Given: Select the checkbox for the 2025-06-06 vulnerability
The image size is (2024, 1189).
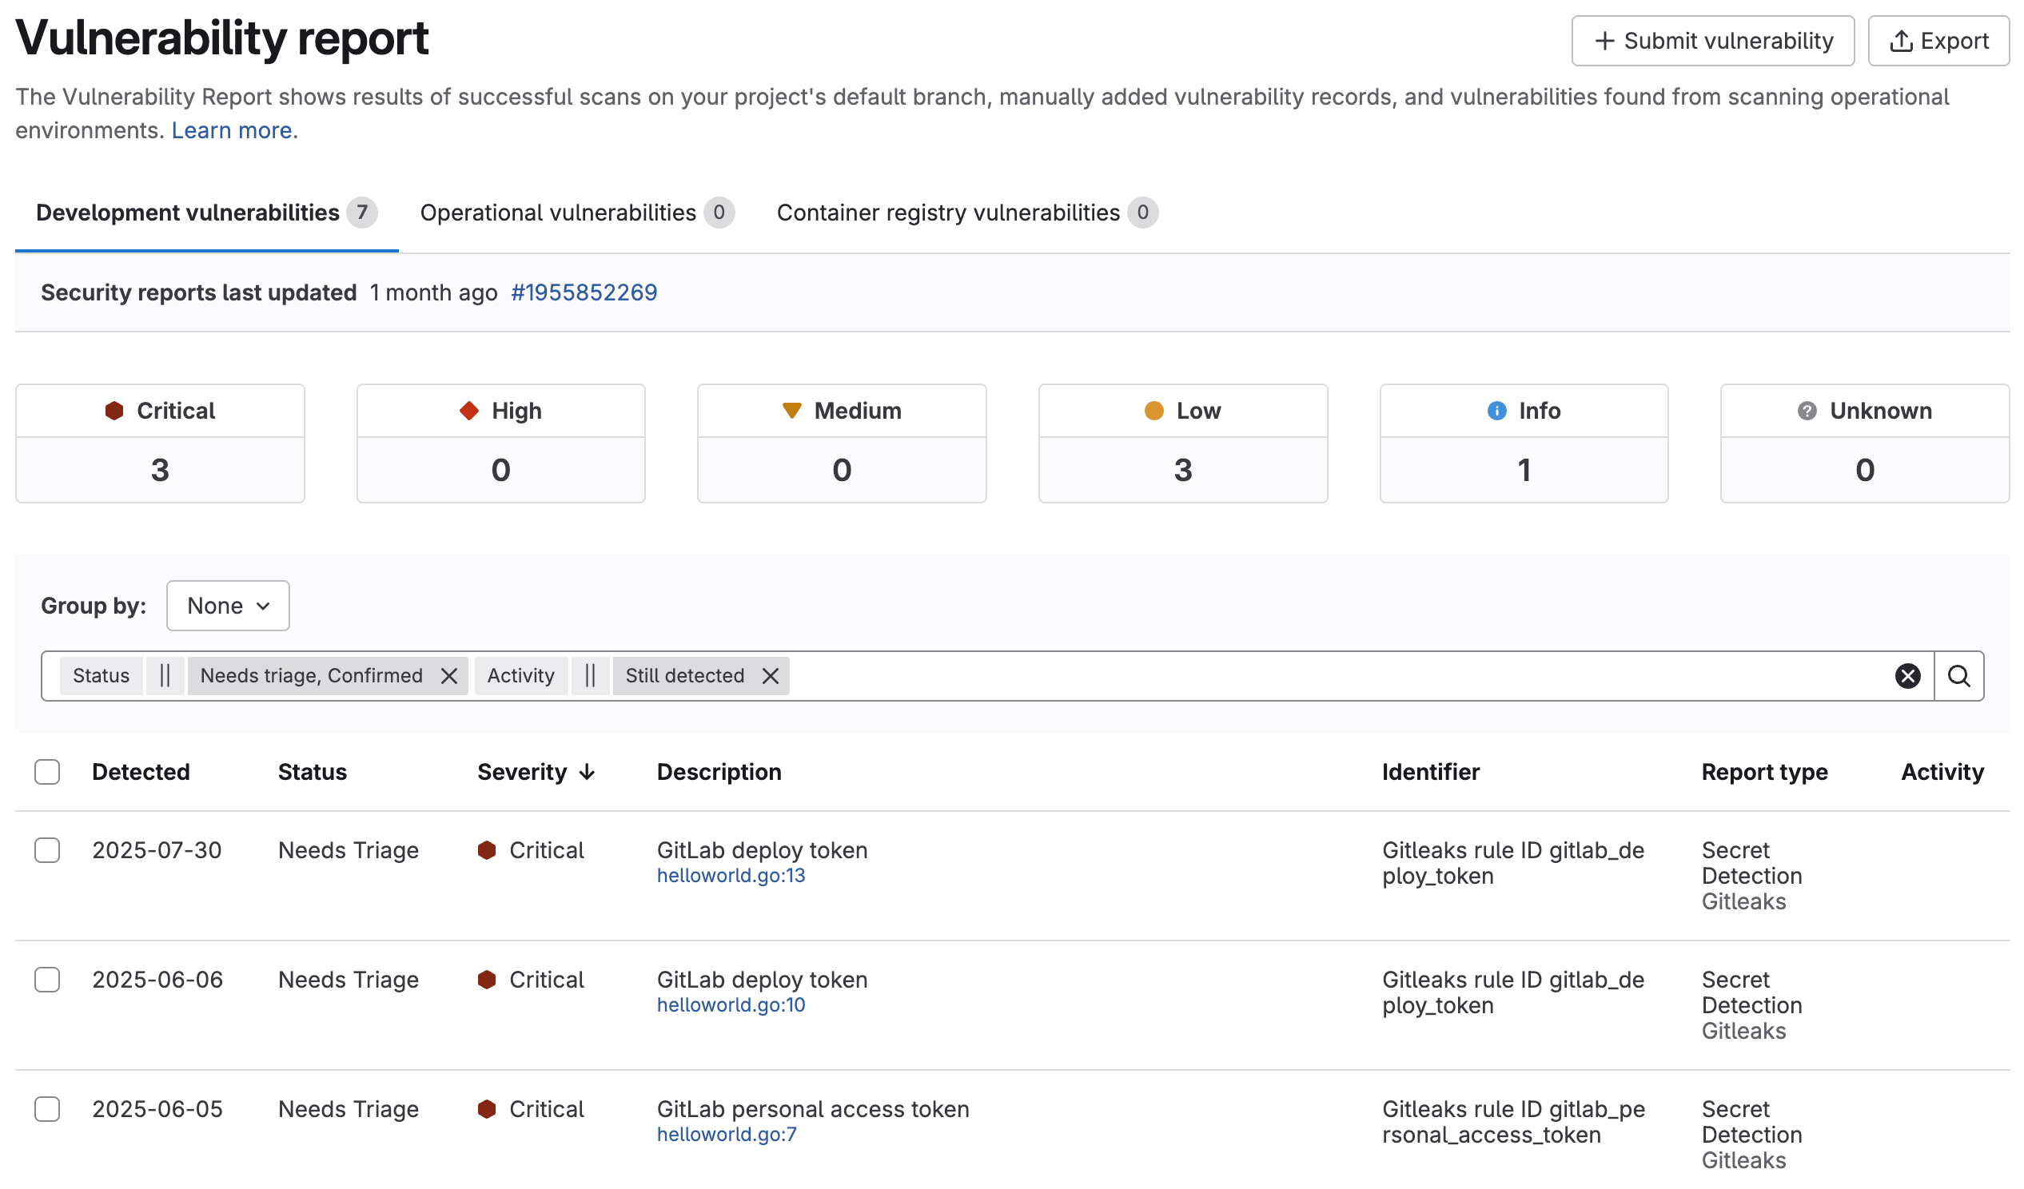Looking at the screenshot, I should 47,980.
